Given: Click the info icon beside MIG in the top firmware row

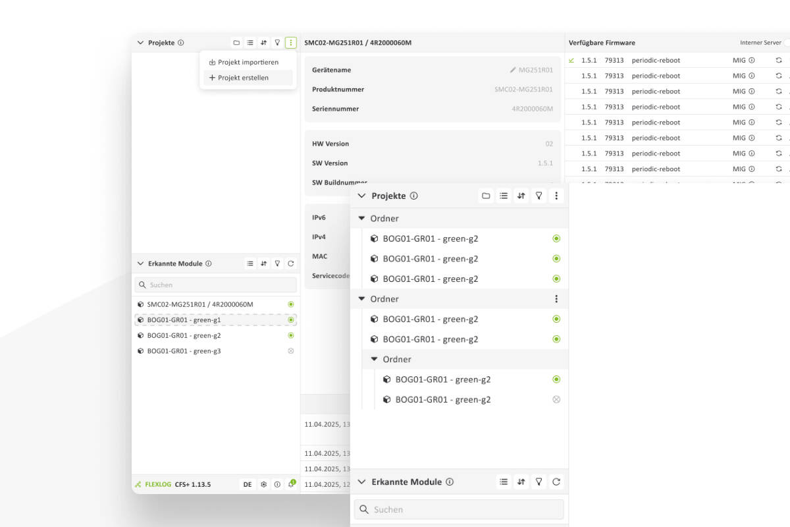Looking at the screenshot, I should pos(752,60).
